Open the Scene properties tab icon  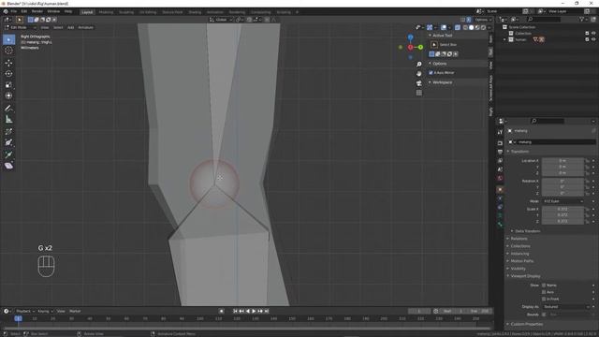coord(500,169)
